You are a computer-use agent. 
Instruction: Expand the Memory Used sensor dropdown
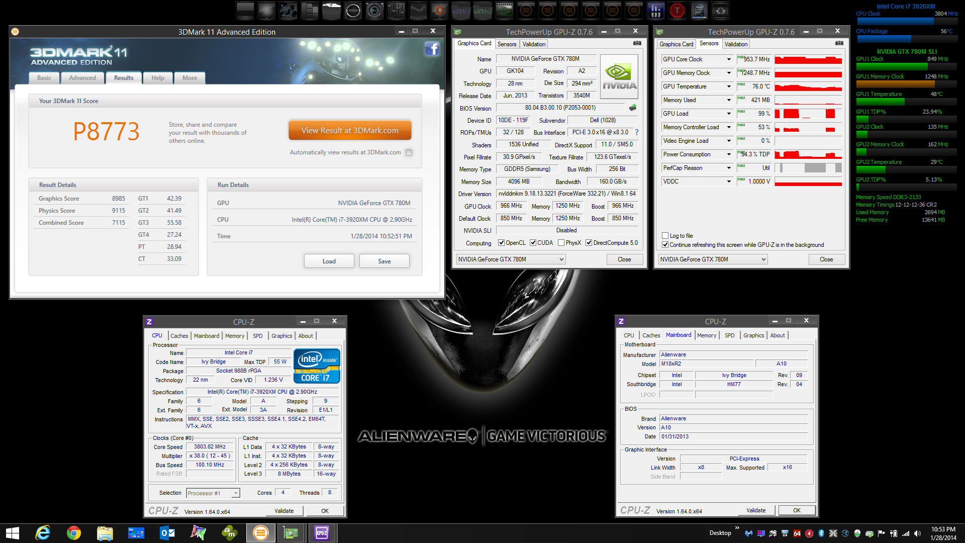(729, 100)
